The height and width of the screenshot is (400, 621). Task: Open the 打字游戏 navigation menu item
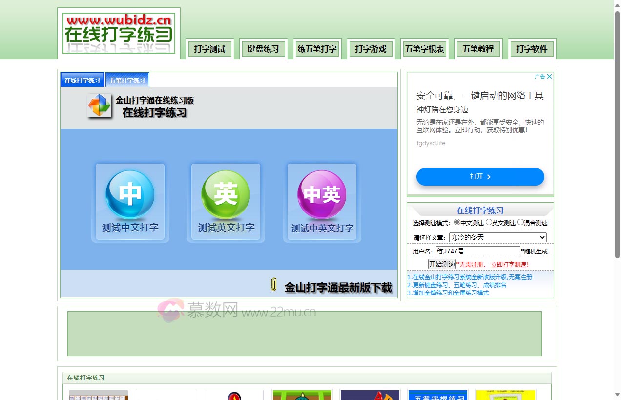click(x=371, y=49)
